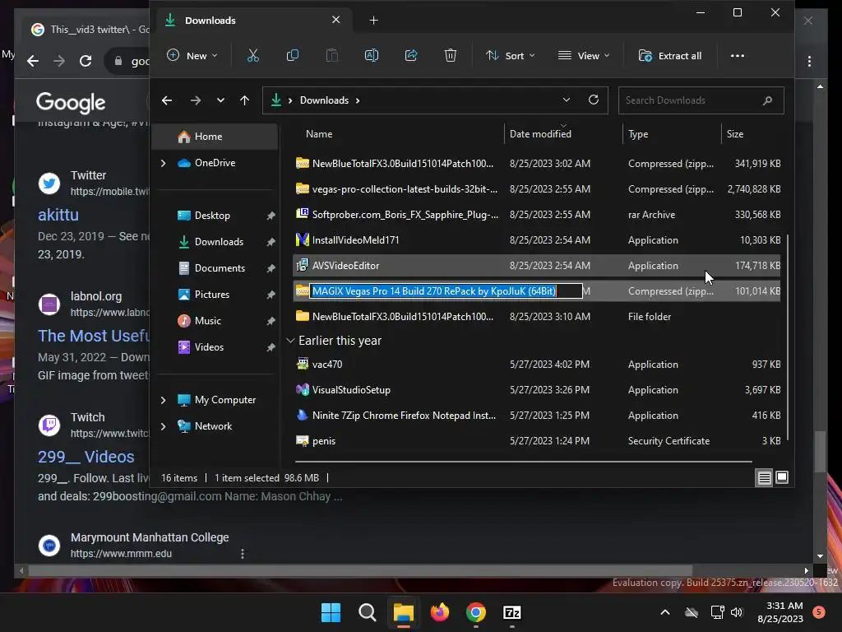Go forward in File Explorer navigation
The image size is (842, 632).
196,100
